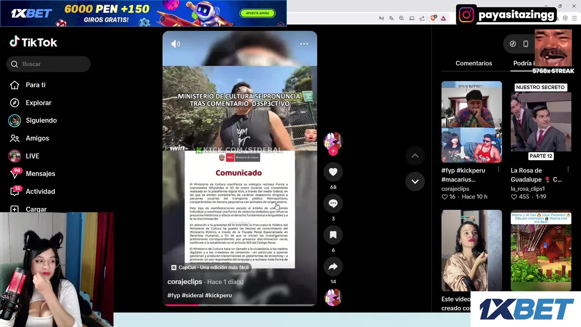This screenshot has width=581, height=327.
Task: Open La Rosa de Guadalupe PARTE 12 thumbnail
Action: 541,122
